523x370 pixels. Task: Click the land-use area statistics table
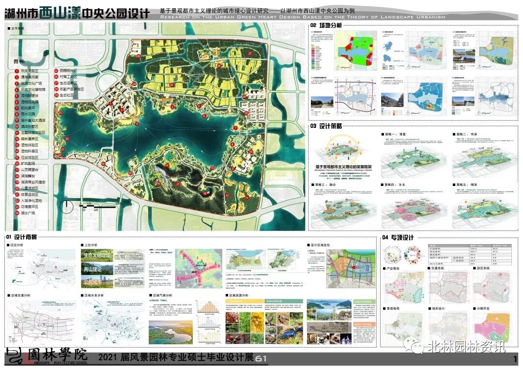[470, 255]
